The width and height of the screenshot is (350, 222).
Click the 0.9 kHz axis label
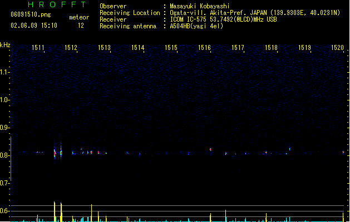pyautogui.click(x=4, y=128)
